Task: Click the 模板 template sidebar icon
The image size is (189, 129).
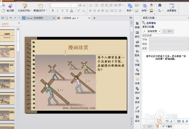Action: pos(137,44)
